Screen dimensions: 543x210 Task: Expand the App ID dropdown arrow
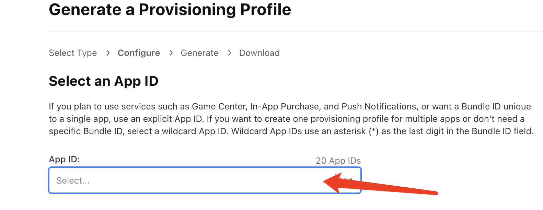pyautogui.click(x=349, y=180)
